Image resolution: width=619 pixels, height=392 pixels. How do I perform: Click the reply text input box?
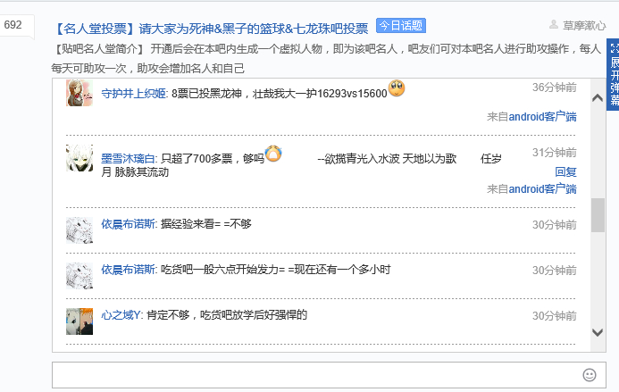click(329, 375)
